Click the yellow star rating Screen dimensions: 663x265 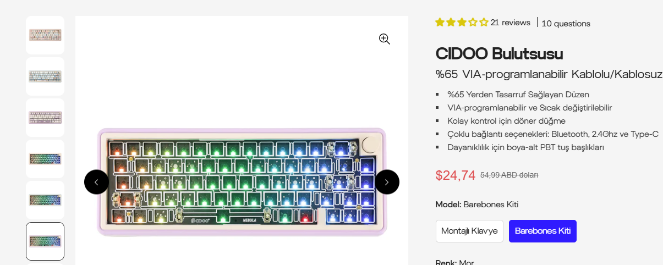point(462,23)
